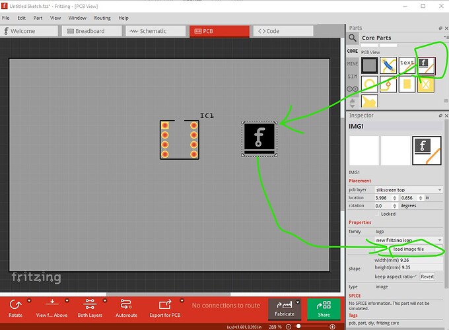
Task: Click the Both Layers toolbar icon
Action: [90, 304]
